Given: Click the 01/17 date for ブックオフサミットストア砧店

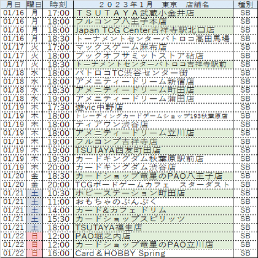Looking at the screenshot, I should (x=14, y=56).
